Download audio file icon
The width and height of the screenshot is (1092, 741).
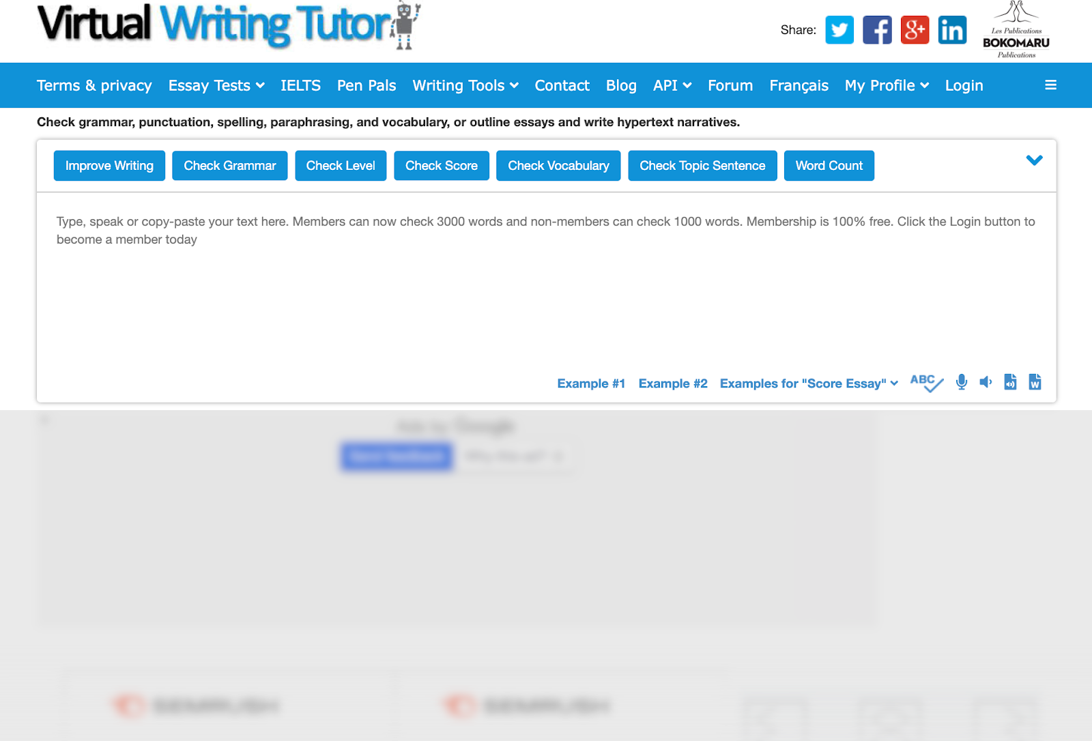(x=1010, y=382)
